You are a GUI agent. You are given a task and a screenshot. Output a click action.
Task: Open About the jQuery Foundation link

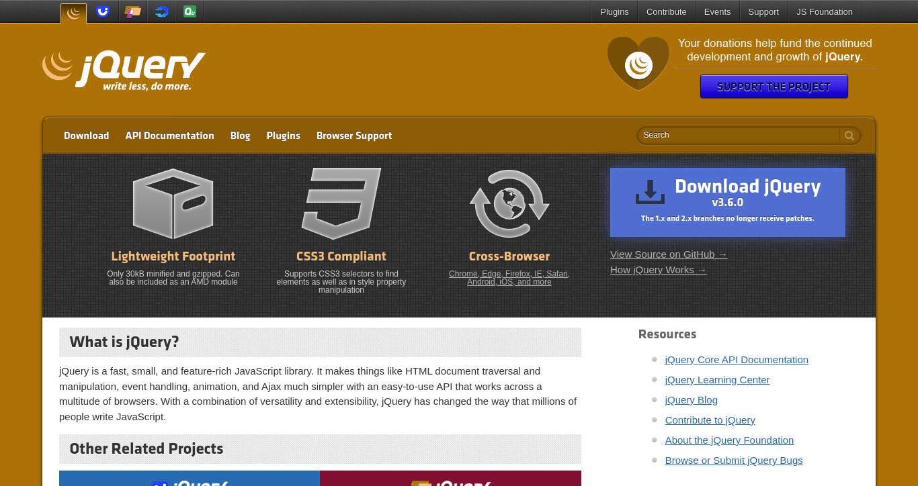tap(729, 440)
